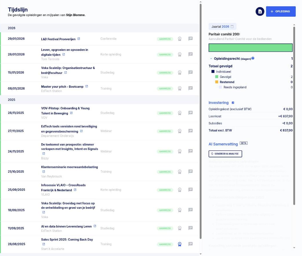
Task: Open comments for Master your pitch Bootcamp
Action: pos(191,88)
